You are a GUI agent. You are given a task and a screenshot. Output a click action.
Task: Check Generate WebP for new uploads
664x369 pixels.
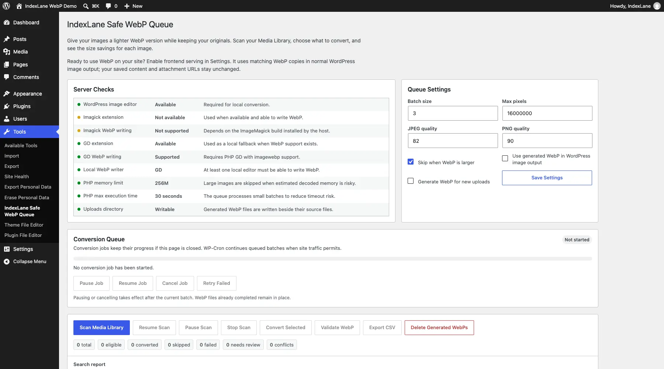(411, 181)
